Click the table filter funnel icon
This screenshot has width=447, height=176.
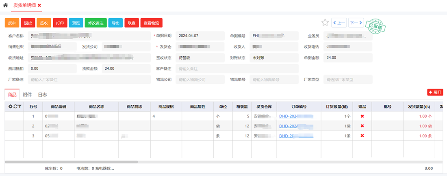[19, 107]
